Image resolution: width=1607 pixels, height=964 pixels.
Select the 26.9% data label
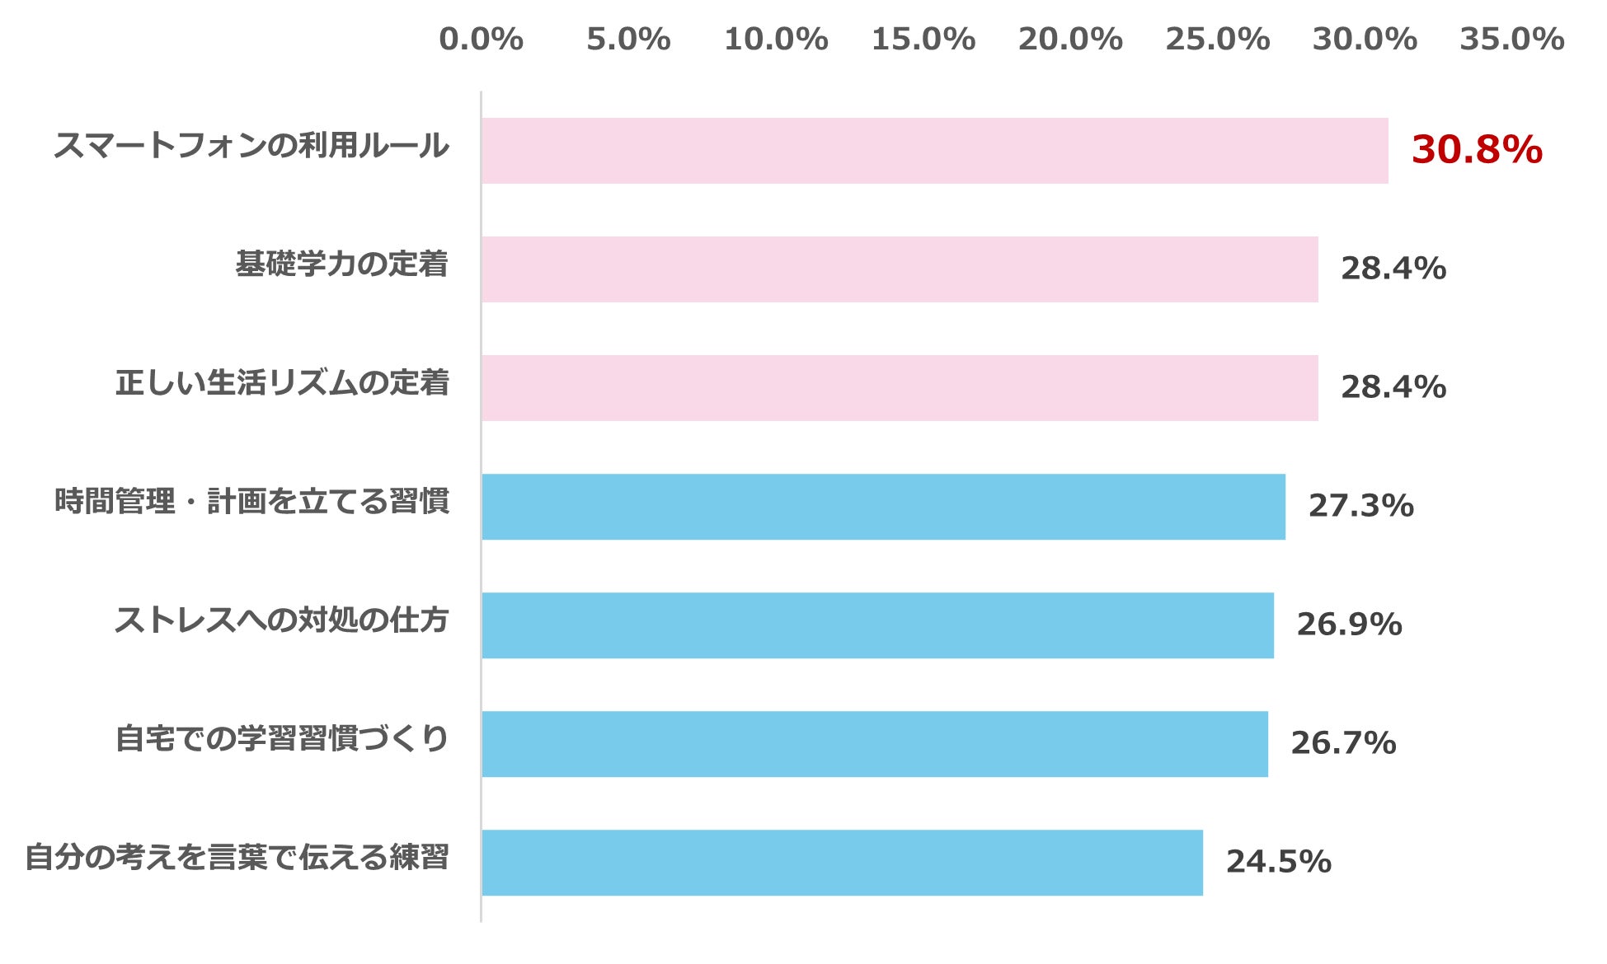pos(1350,625)
